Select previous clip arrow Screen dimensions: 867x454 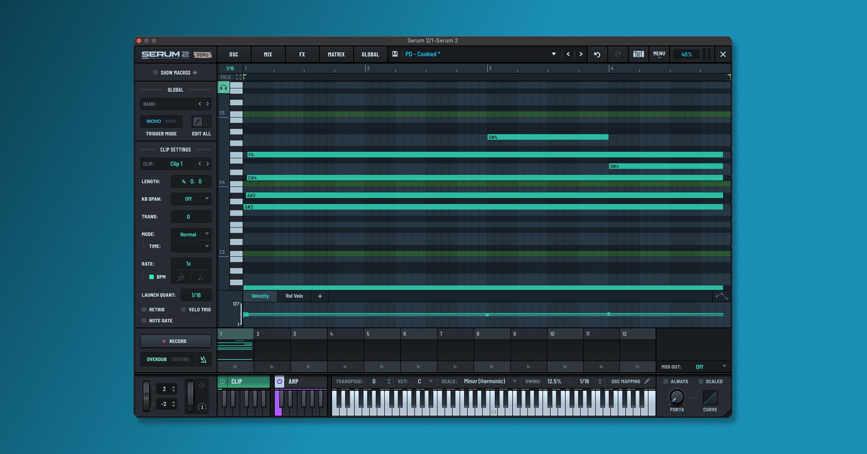(x=200, y=164)
